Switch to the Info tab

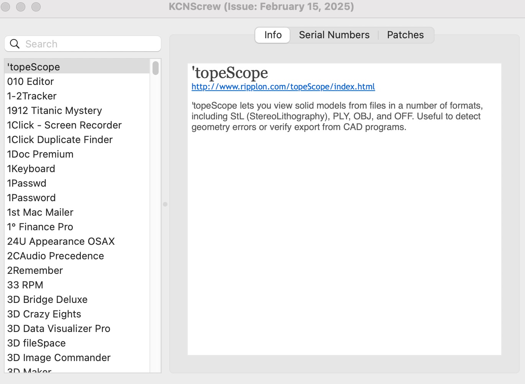[x=273, y=35]
